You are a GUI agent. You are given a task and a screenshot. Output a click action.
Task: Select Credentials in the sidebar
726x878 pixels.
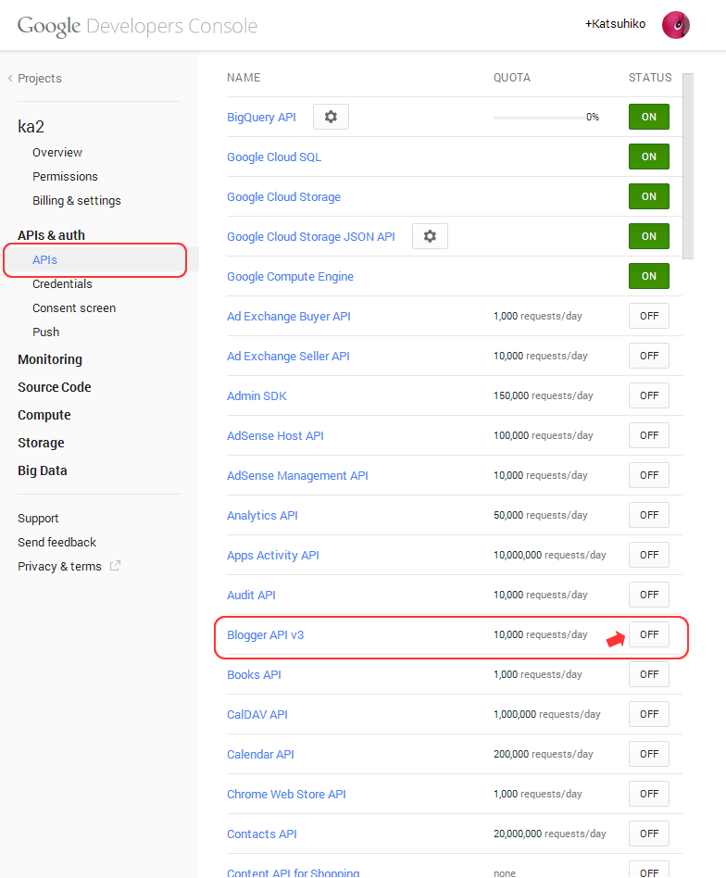[62, 284]
